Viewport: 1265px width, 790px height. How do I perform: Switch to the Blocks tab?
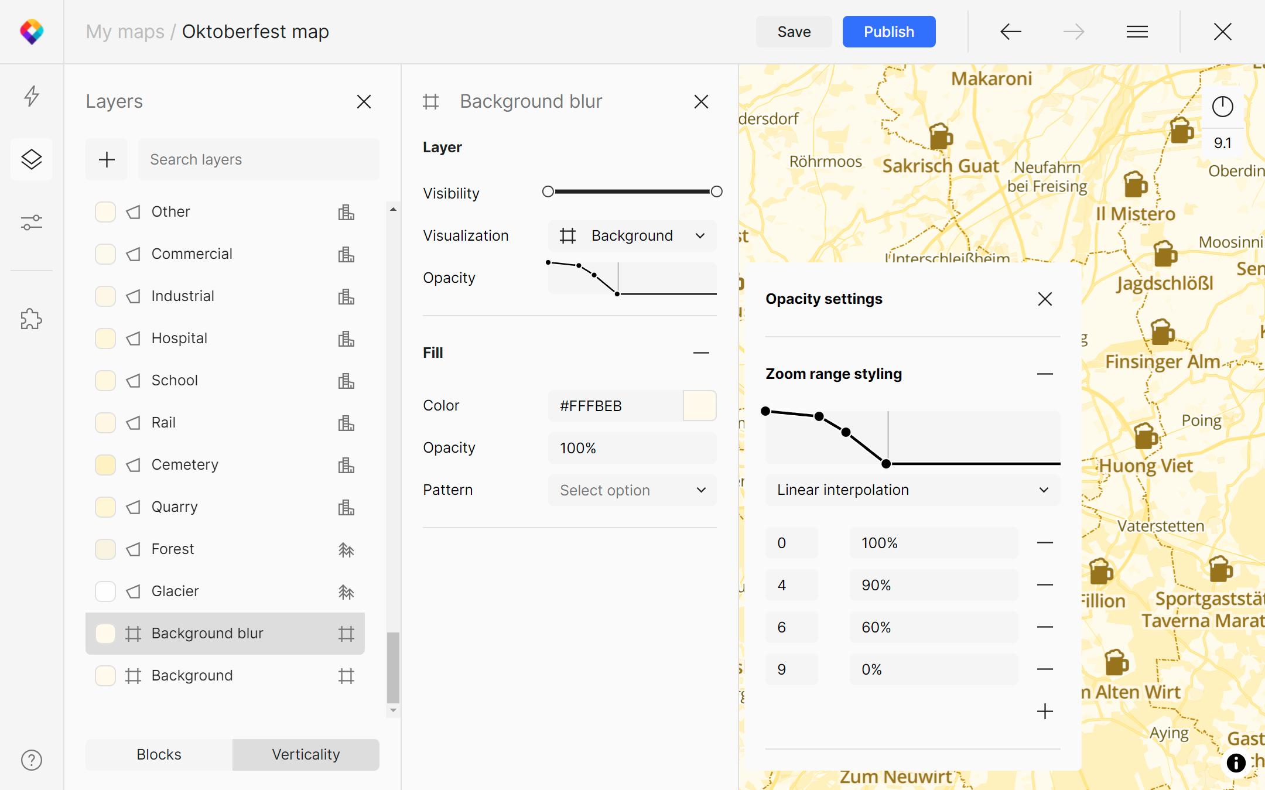159,754
